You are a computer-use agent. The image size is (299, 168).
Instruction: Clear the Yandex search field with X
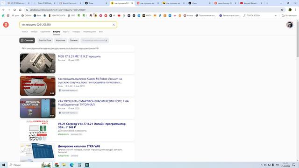[114, 25]
